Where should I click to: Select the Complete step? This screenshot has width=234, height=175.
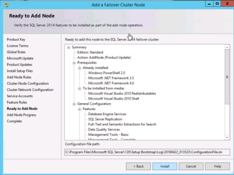(14, 121)
